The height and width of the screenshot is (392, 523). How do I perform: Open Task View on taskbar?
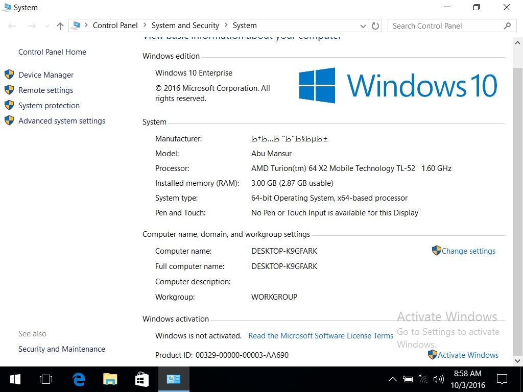(46, 379)
